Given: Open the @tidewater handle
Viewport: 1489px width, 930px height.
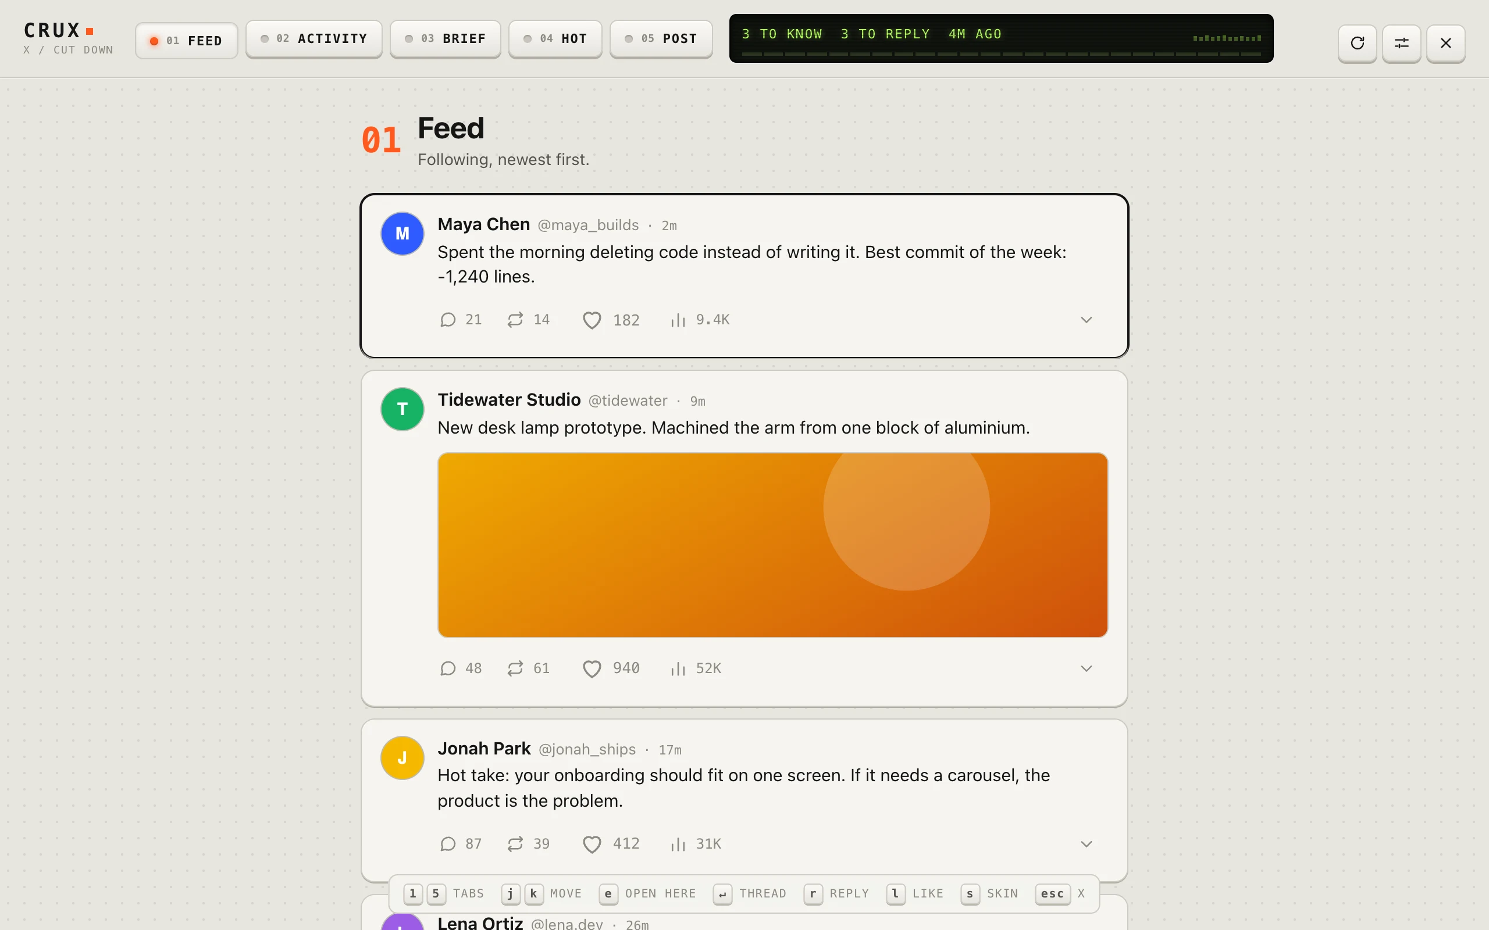Looking at the screenshot, I should click(628, 400).
